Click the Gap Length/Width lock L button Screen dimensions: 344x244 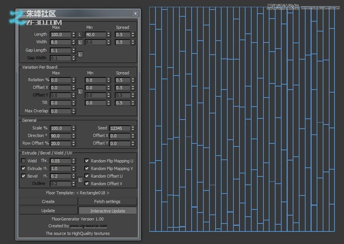click(x=80, y=54)
